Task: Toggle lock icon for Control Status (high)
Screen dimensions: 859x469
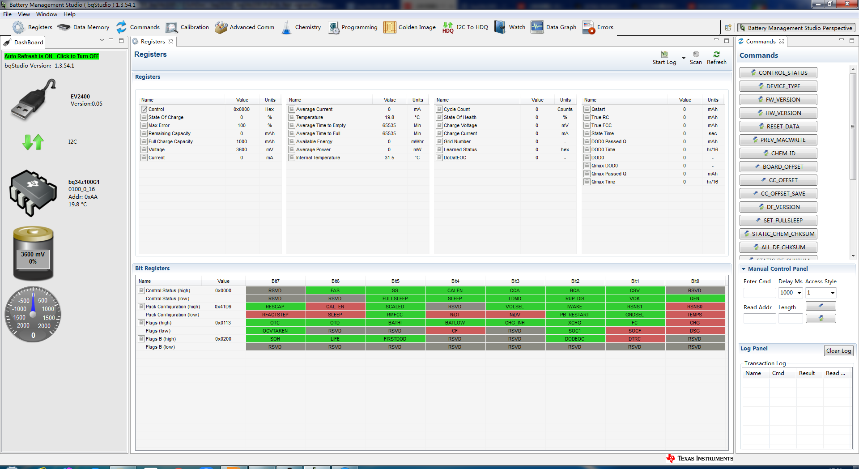Action: click(141, 290)
